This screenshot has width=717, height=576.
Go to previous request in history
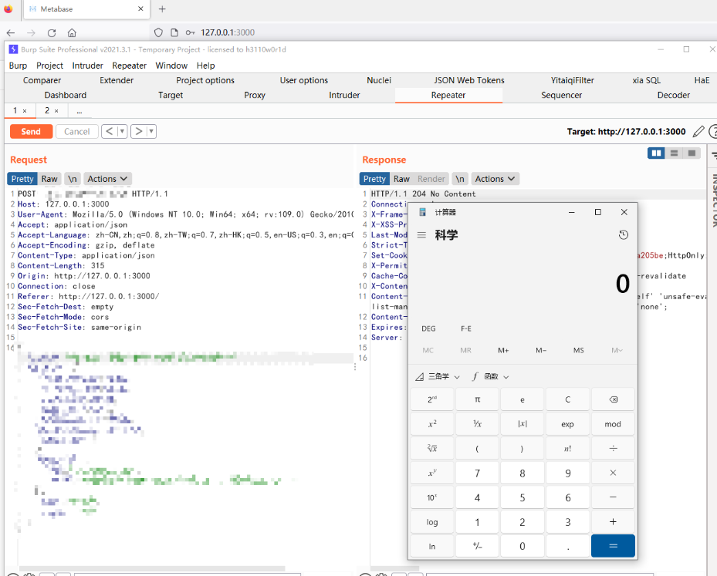[110, 132]
